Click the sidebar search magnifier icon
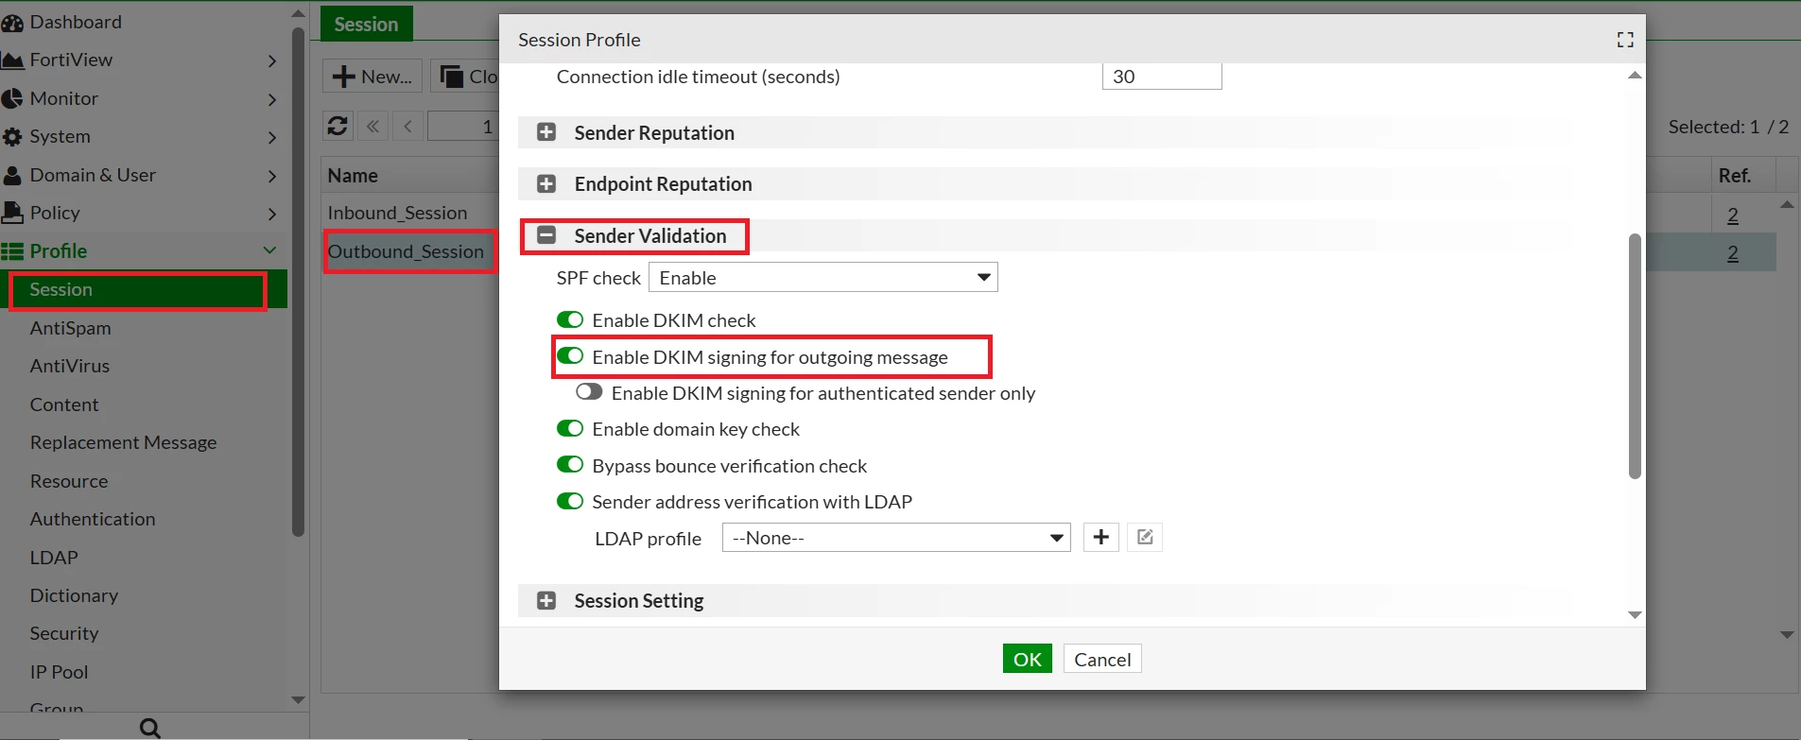This screenshot has width=1801, height=740. 149,728
